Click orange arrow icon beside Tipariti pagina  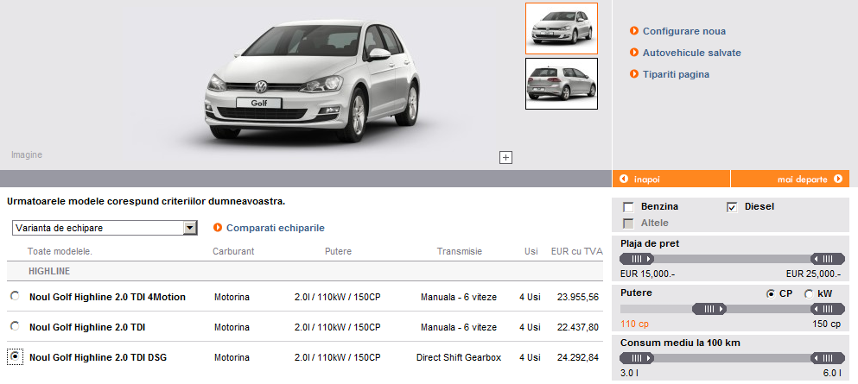634,73
